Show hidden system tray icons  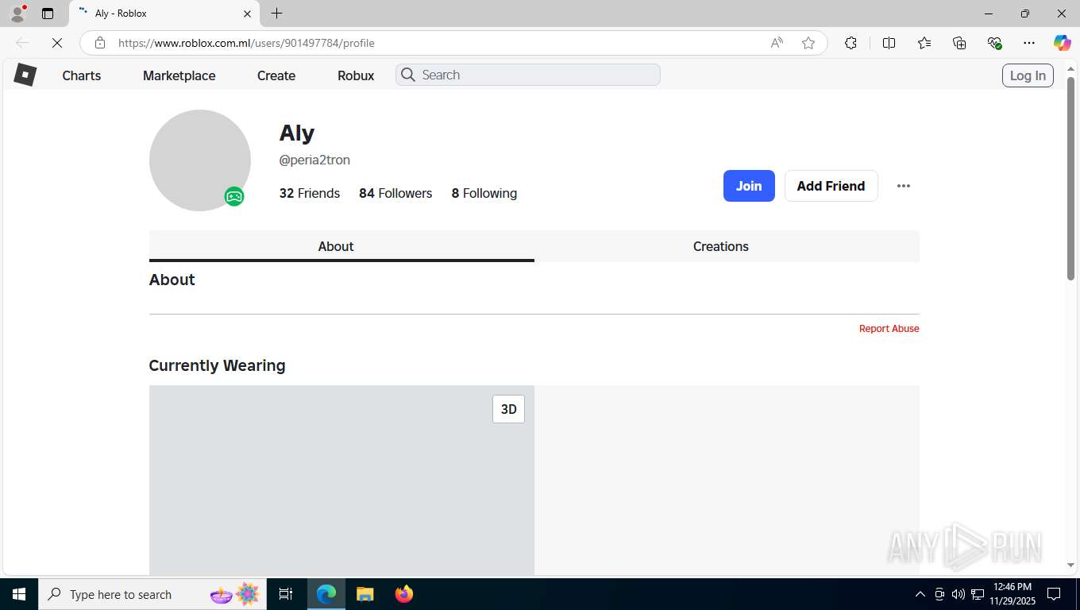tap(920, 594)
